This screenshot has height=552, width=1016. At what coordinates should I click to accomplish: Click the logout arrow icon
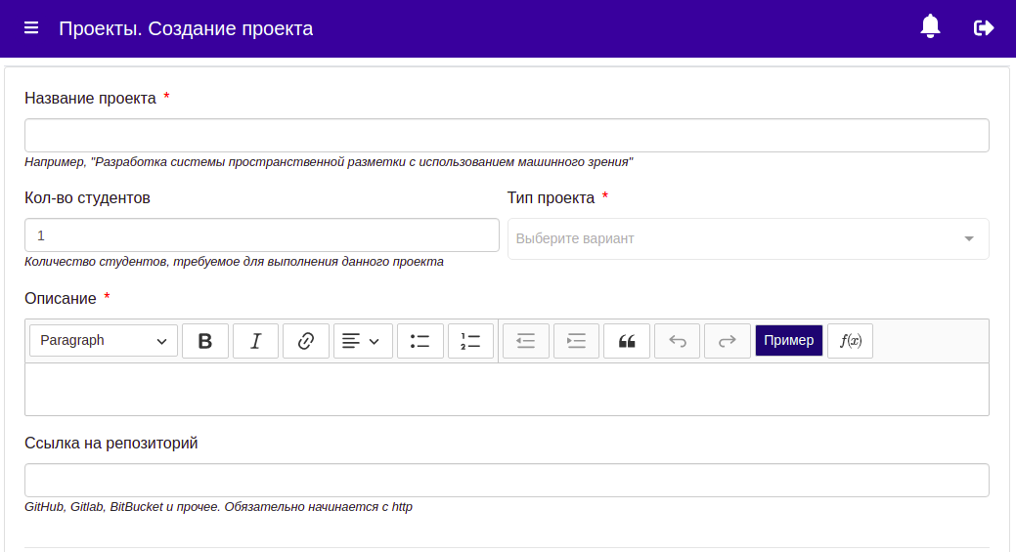pyautogui.click(x=984, y=27)
